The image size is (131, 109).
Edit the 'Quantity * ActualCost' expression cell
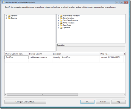click(76, 57)
